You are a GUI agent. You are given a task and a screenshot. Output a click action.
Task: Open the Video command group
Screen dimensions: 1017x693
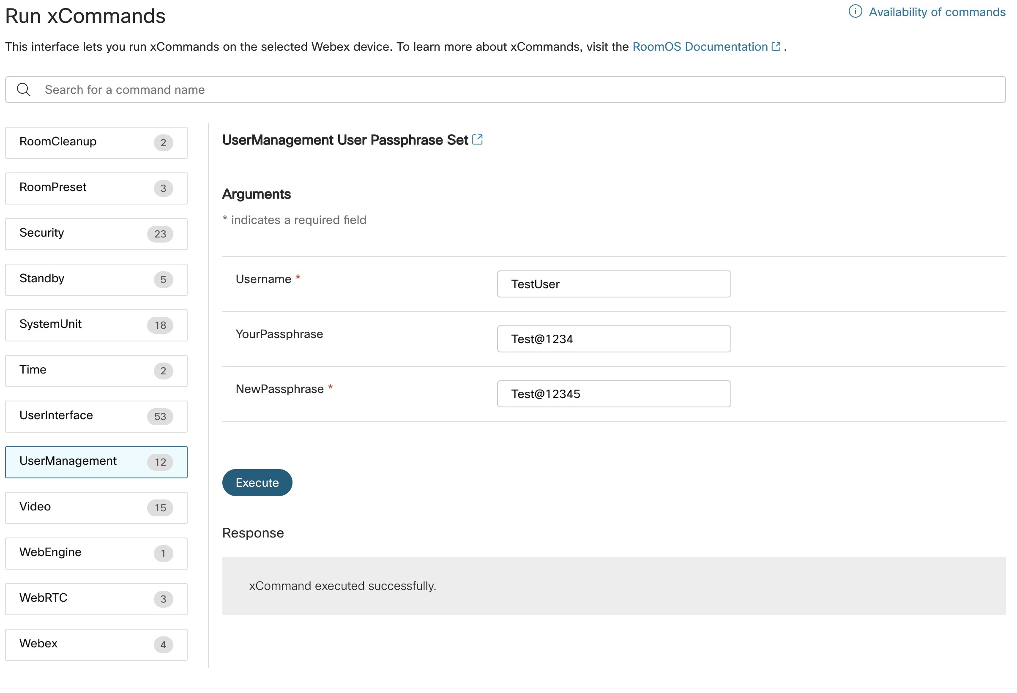pos(96,507)
